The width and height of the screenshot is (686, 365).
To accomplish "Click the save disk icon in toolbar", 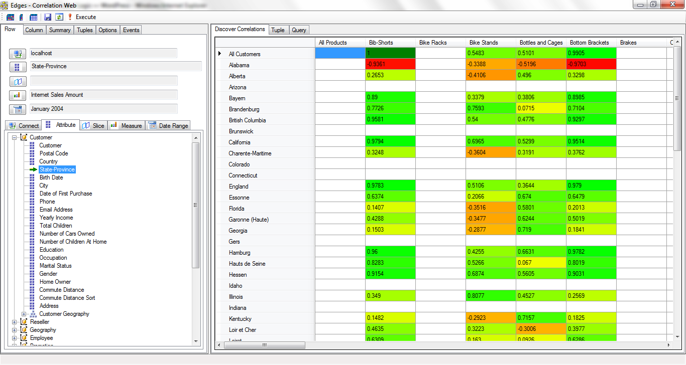I will tap(48, 17).
